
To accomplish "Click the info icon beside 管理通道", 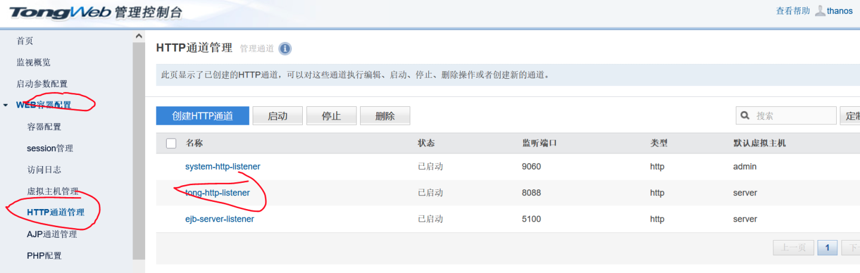I will [285, 48].
